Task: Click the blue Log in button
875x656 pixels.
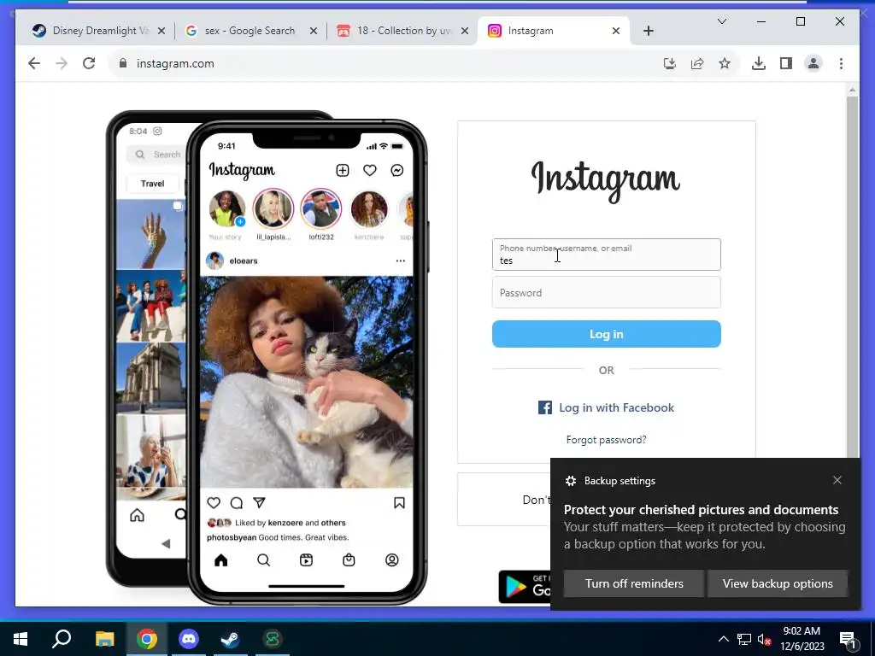Action: [606, 334]
